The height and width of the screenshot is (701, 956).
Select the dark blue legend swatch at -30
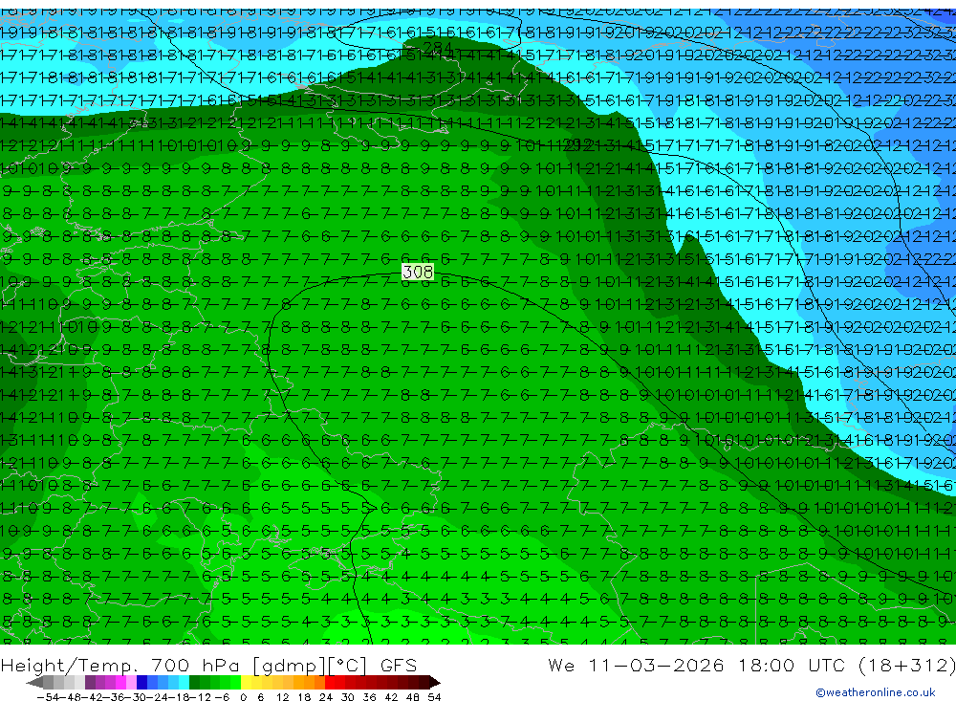coord(141,683)
